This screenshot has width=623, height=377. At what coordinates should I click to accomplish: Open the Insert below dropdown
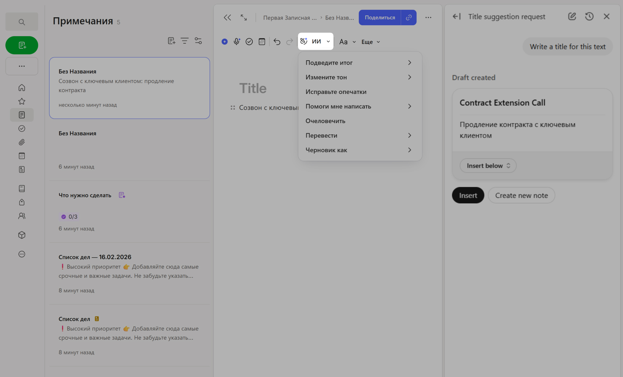pos(488,166)
